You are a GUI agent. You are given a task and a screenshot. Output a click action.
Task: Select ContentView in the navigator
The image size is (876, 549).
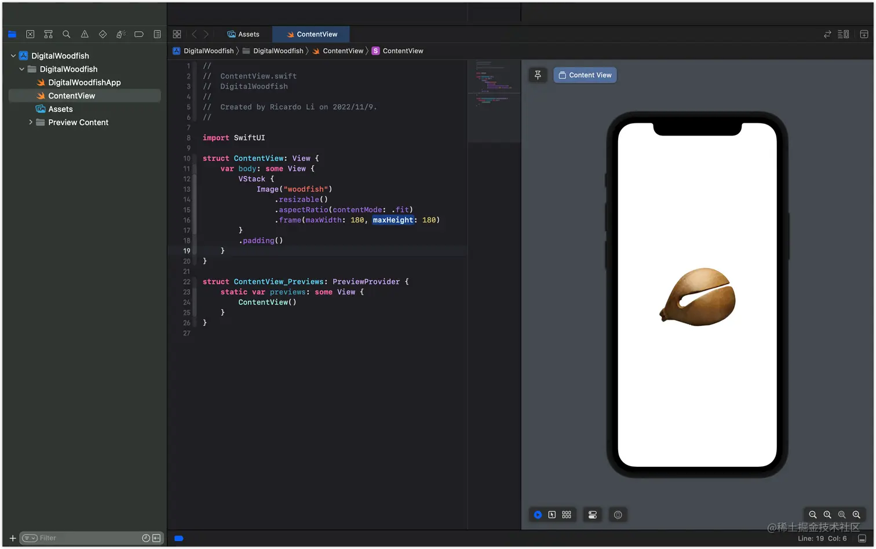pos(85,96)
